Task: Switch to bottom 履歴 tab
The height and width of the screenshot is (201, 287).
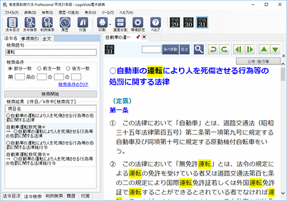Action: 71,196
